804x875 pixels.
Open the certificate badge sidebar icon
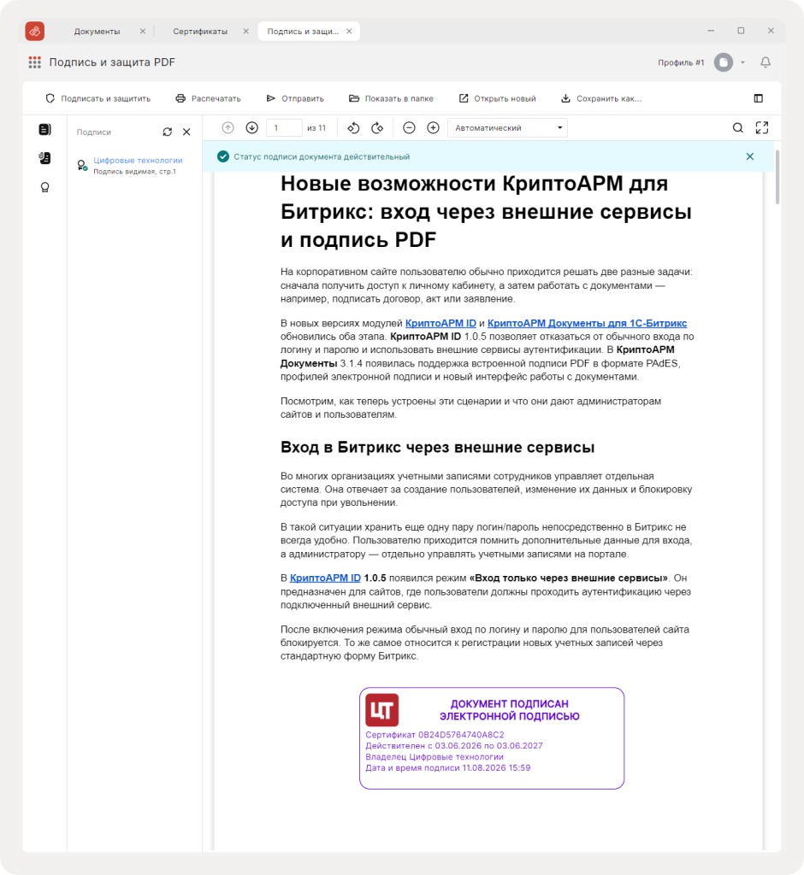pos(44,187)
